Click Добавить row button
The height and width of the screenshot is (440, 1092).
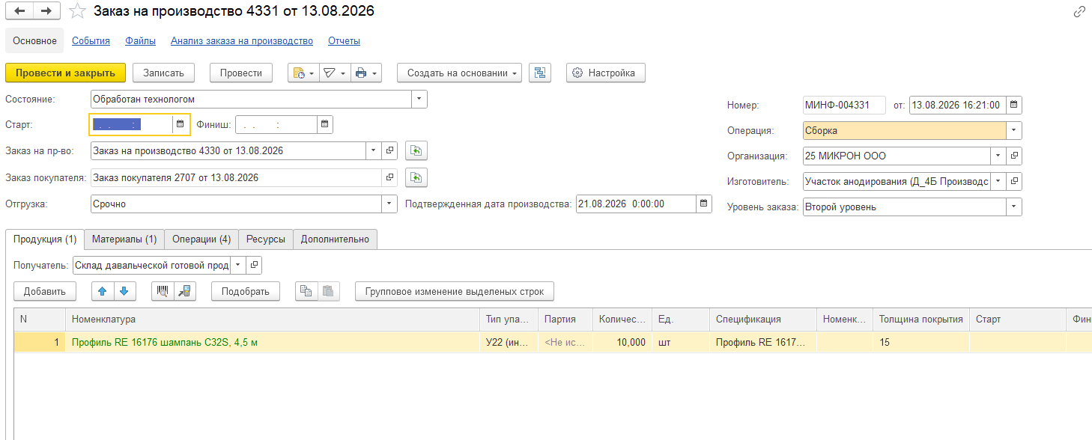[45, 291]
